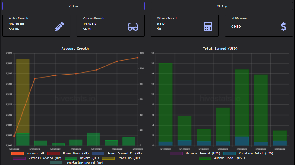Image resolution: width=295 pixels, height=165 pixels.
Task: Click the Account HP legend label
Action: pos(35,153)
